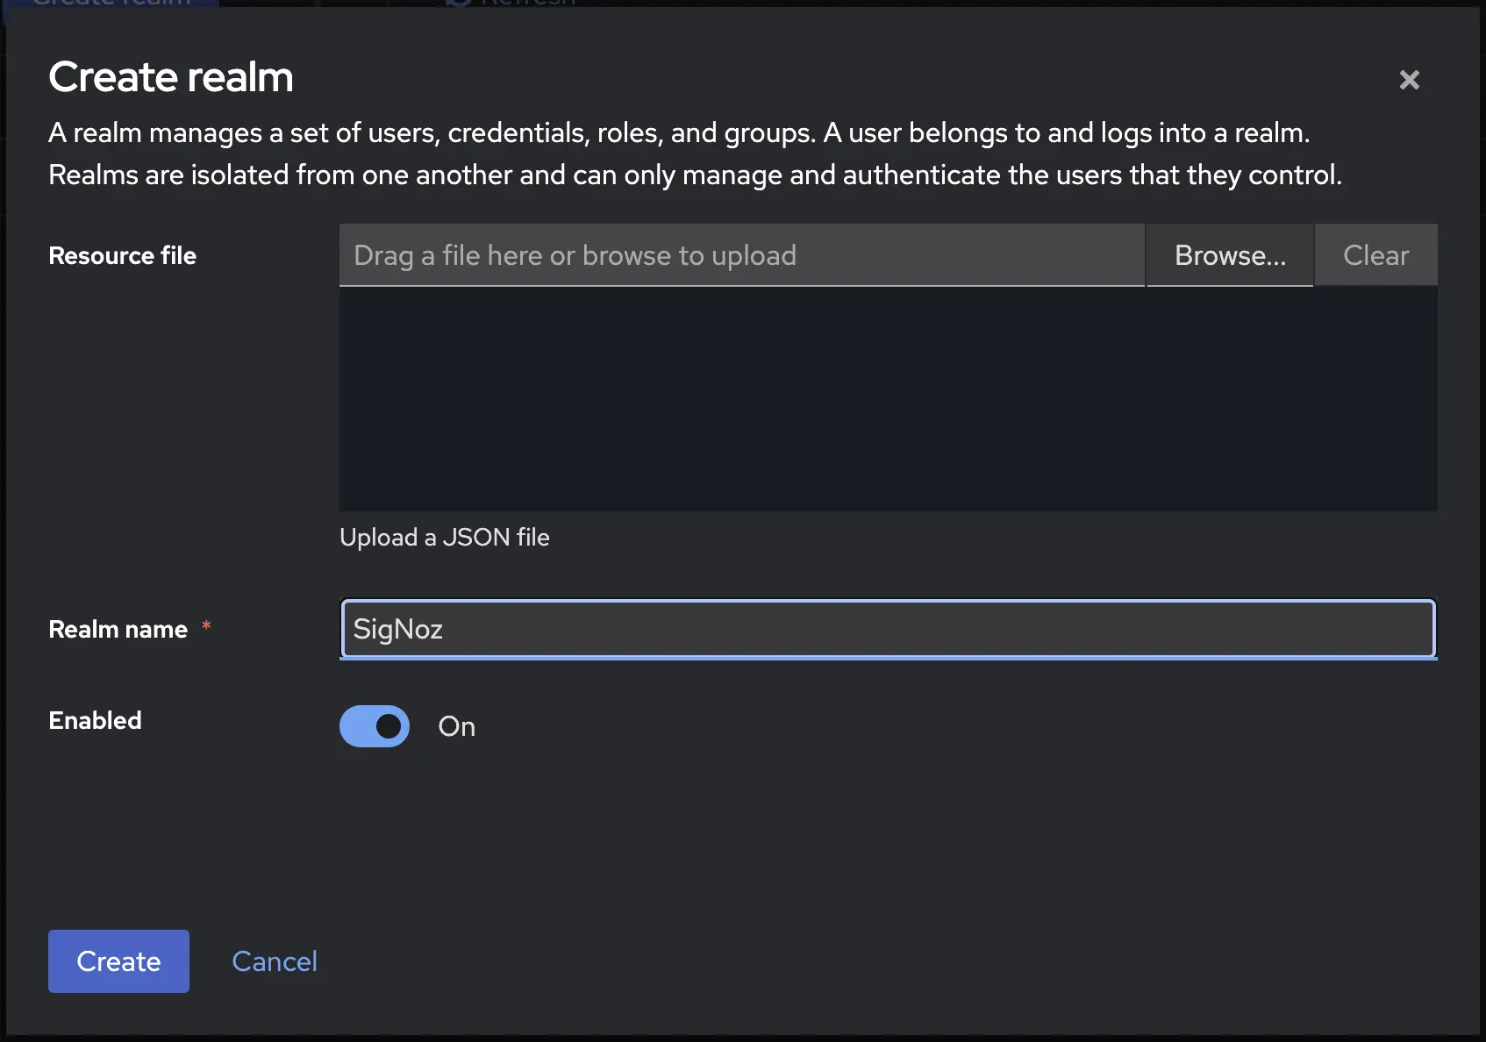Click the Clear button beside Browse
Screen dimensions: 1486x1042
(x=1375, y=255)
